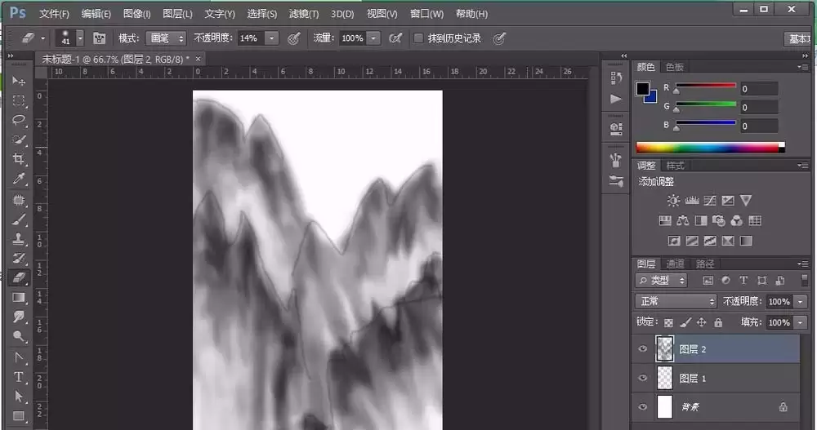This screenshot has width=817, height=430.
Task: Toggle pressure for opacity button
Action: click(x=294, y=38)
